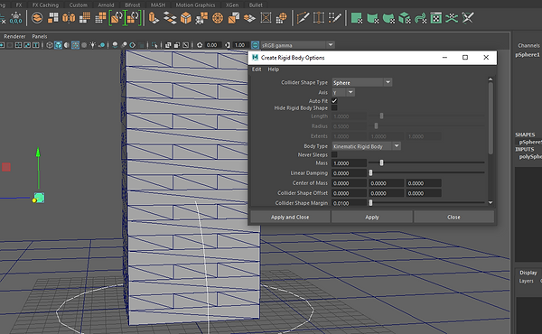Click the orange sphere with grid icon

coord(282,18)
